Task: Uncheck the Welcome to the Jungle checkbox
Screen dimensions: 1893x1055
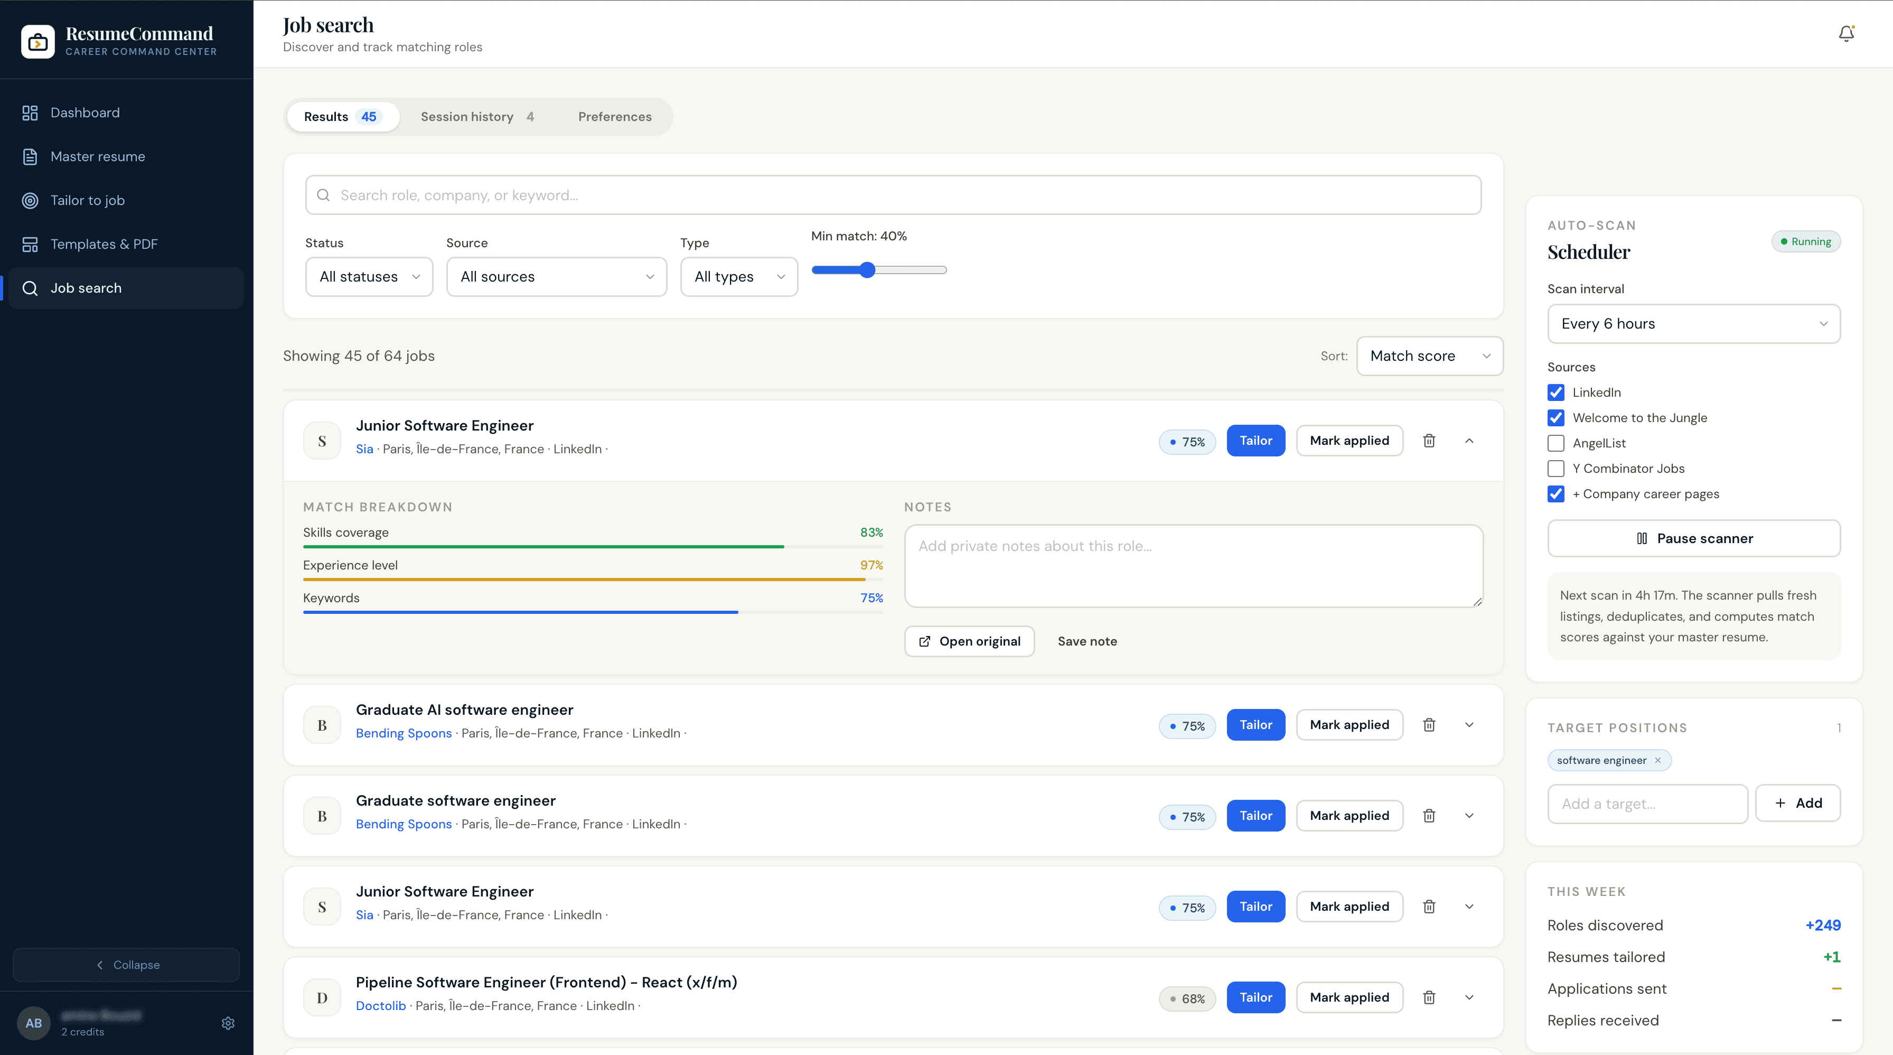Action: (x=1555, y=417)
